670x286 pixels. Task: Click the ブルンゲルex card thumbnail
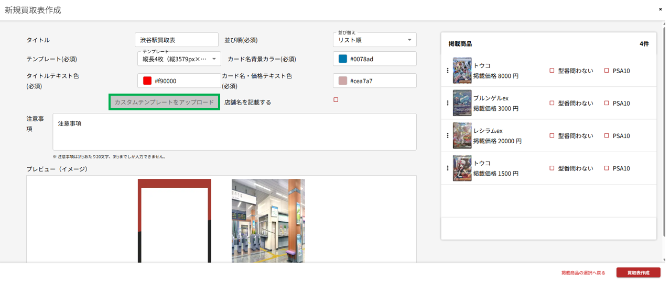[462, 103]
